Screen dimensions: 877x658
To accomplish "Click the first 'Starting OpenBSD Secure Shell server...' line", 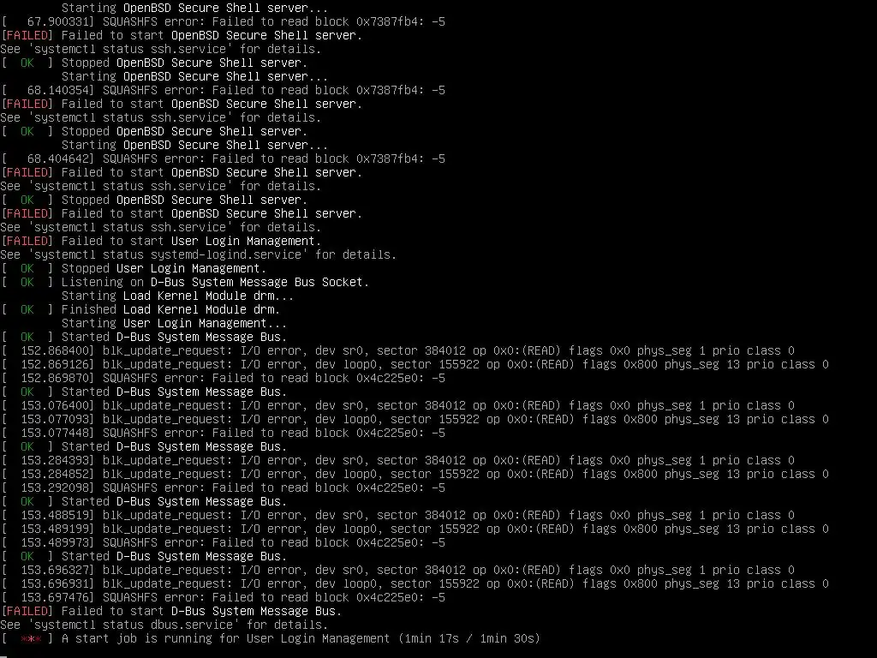I will click(194, 9).
